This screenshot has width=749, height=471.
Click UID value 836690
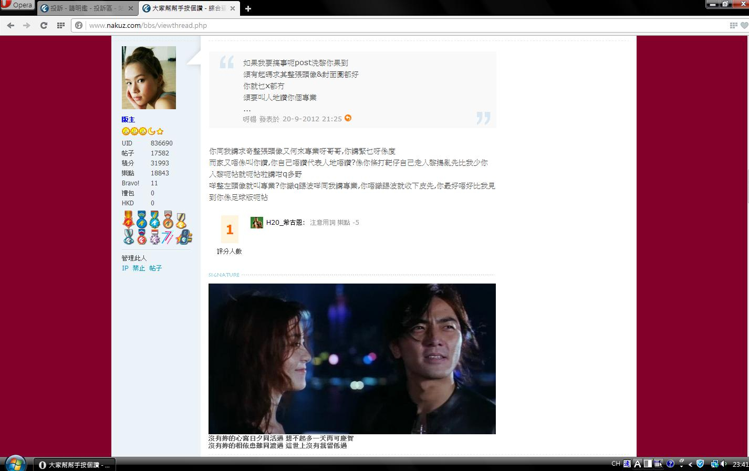[161, 143]
